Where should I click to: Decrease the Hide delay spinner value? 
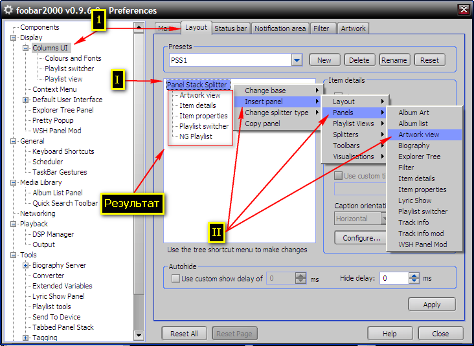pos(414,281)
